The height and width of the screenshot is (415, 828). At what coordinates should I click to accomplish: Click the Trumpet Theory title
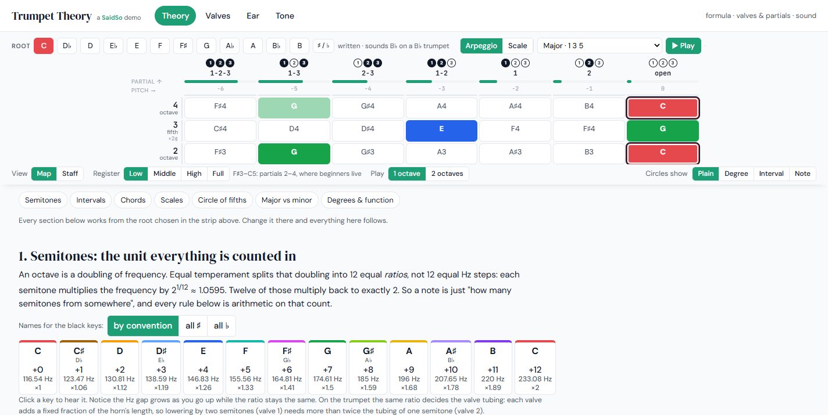coord(52,16)
